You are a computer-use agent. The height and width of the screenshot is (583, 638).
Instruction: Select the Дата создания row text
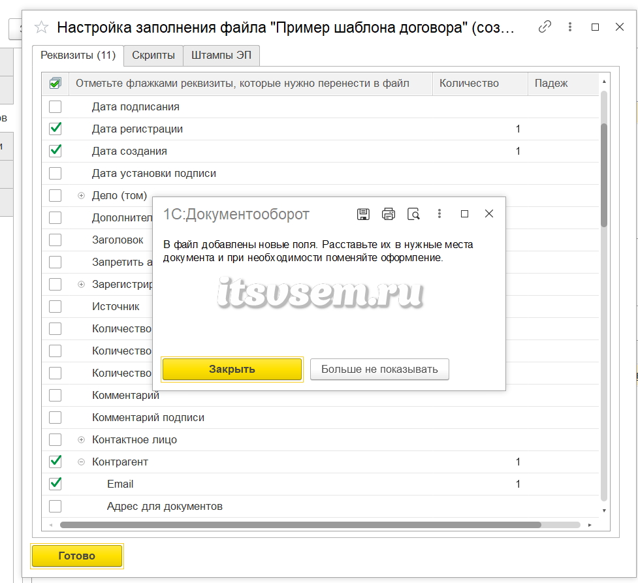129,151
